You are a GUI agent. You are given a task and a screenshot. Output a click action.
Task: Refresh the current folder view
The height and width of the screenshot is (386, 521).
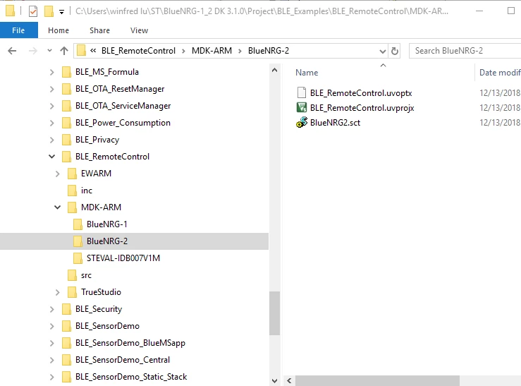(x=394, y=51)
